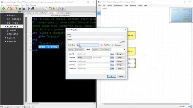Click the Trizbort minimap thumbnail

[x=181, y=15]
